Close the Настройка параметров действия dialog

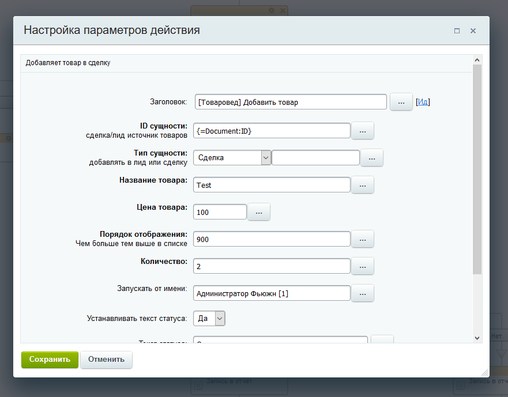point(473,31)
